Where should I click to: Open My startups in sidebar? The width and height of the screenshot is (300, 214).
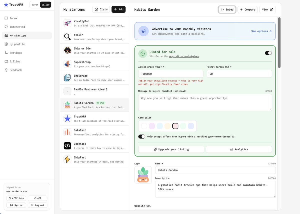[27, 35]
